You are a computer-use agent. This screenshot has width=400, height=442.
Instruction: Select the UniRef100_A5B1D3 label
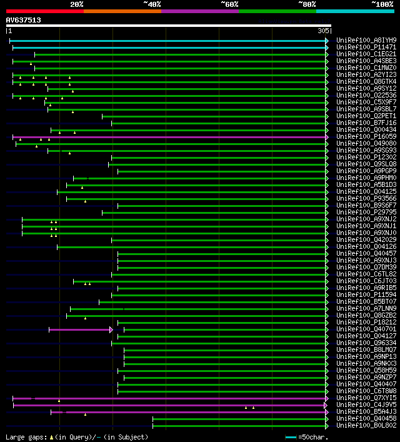coord(366,184)
